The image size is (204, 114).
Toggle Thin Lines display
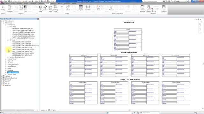pos(25,9)
